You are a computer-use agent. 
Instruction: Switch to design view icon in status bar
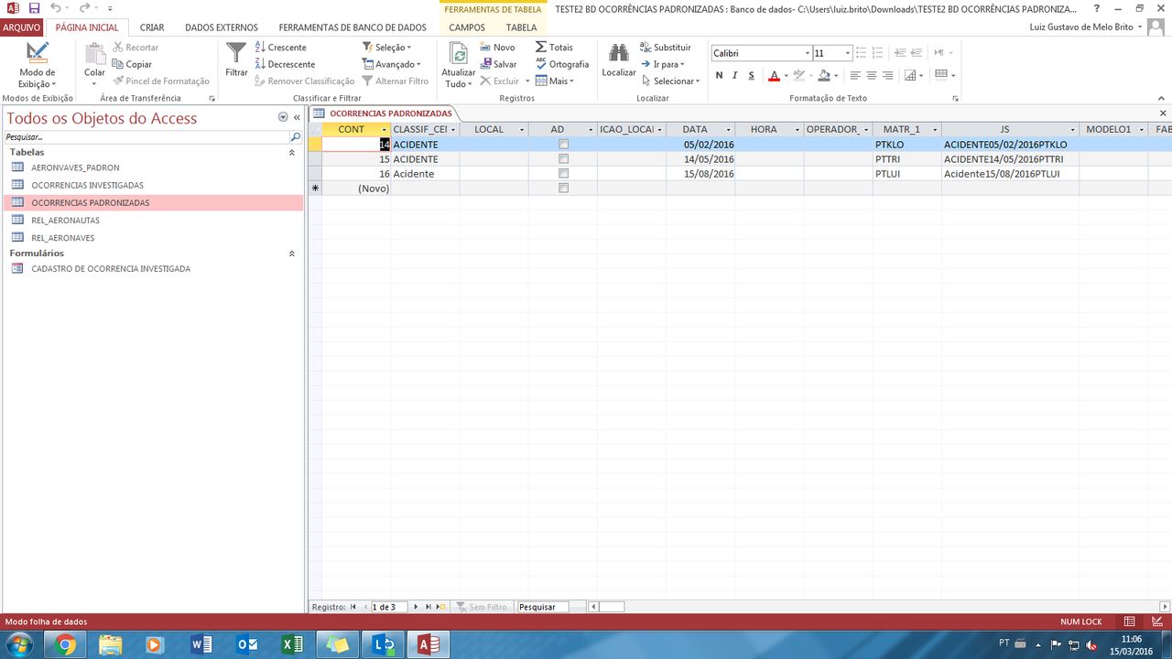click(x=1156, y=621)
